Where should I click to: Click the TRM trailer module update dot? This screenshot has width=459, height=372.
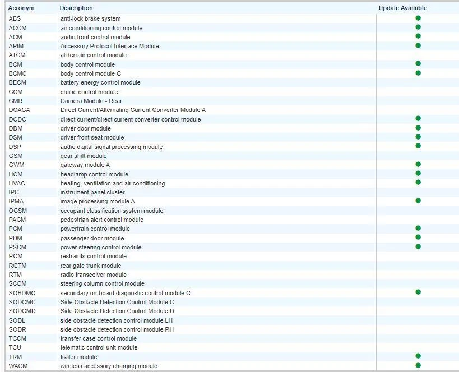(x=418, y=356)
